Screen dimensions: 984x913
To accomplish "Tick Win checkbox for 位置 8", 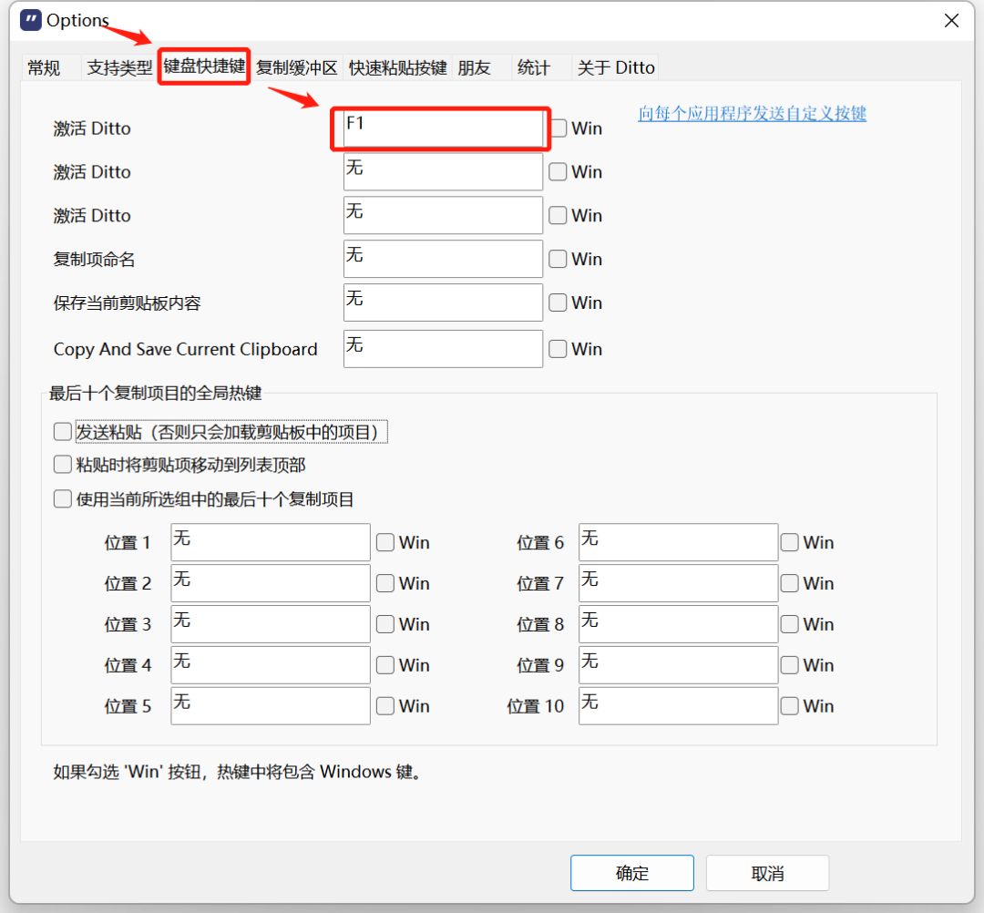I will point(789,624).
